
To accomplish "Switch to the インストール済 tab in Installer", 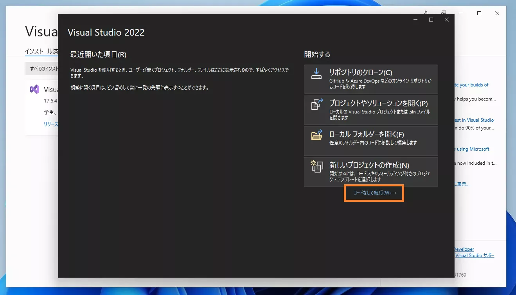I will (x=41, y=51).
